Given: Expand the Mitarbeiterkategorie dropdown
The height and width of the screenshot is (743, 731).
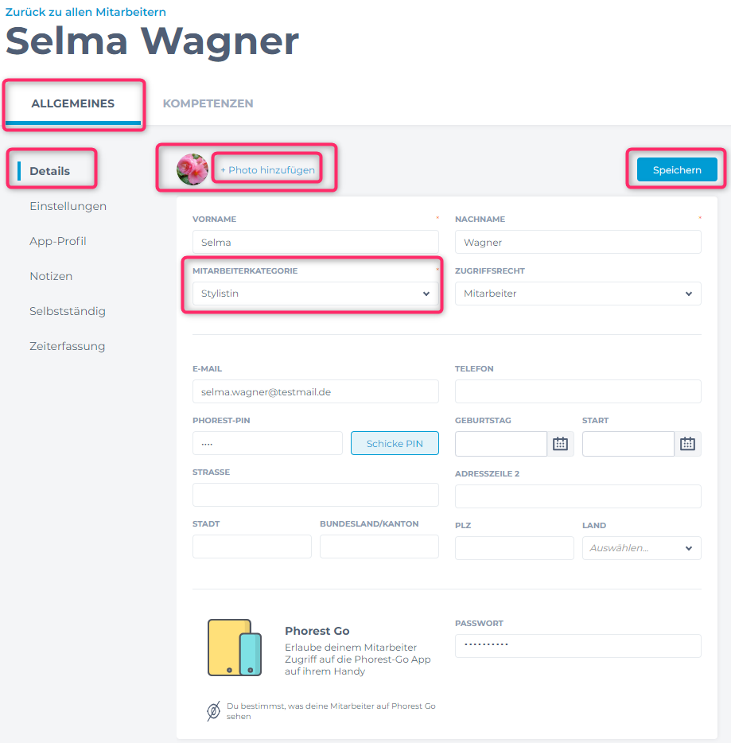Looking at the screenshot, I should pos(315,294).
